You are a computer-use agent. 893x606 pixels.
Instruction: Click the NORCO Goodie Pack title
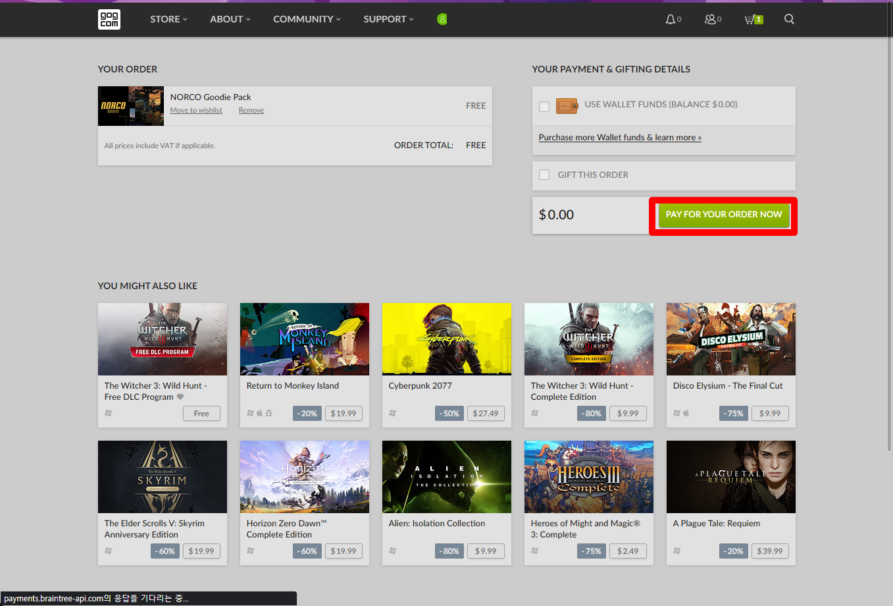pyautogui.click(x=211, y=97)
